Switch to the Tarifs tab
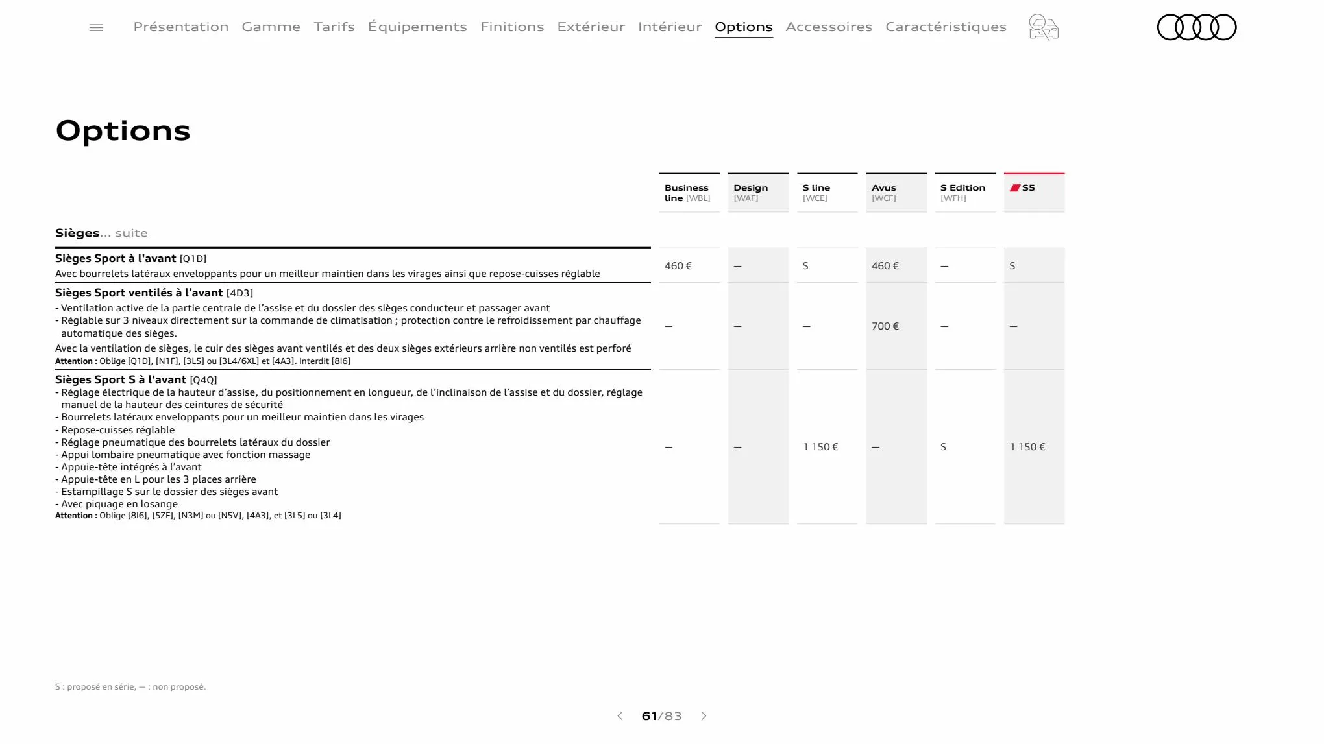Viewport: 1324px width, 744px height. coord(334,27)
